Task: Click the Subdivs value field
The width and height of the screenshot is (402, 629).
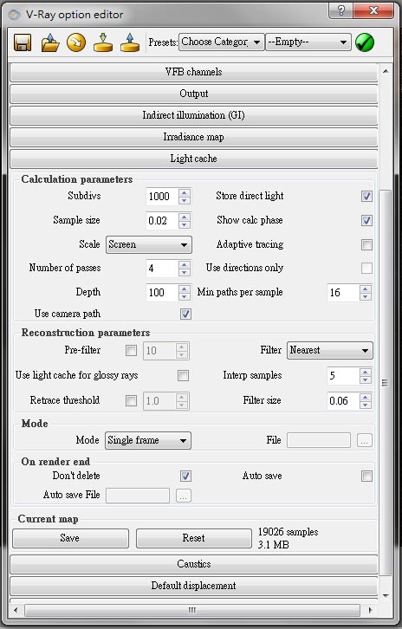Action: (162, 197)
